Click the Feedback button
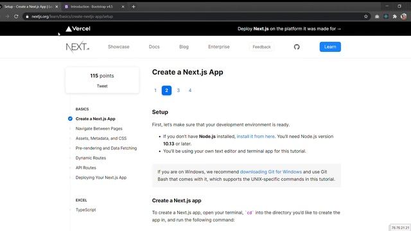 point(261,47)
